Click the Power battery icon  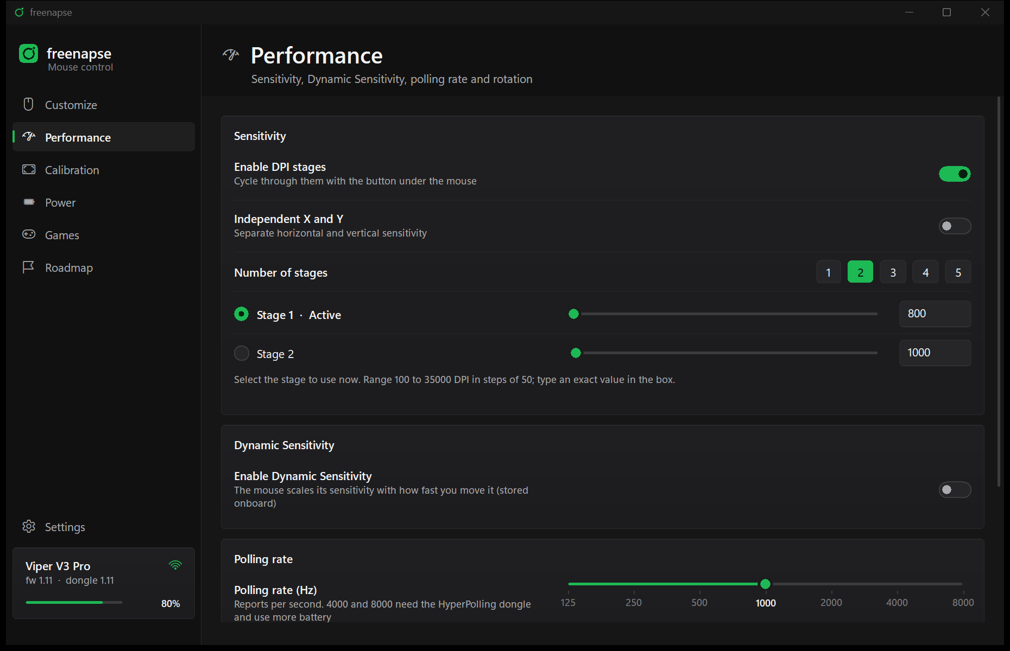29,202
